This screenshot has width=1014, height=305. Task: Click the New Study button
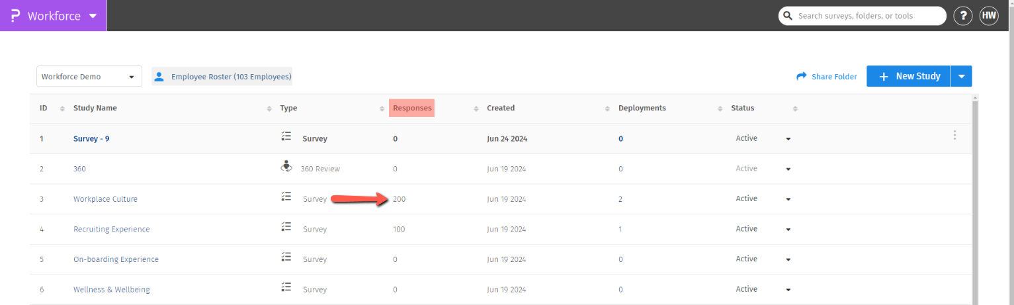point(909,77)
